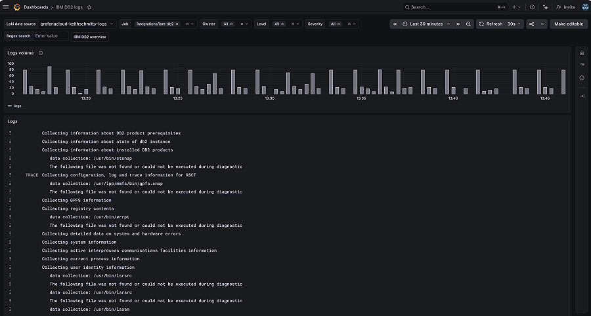
Task: Expand the share options chevron
Action: pyautogui.click(x=542, y=24)
